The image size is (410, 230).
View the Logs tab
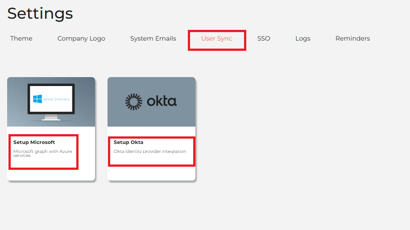tap(303, 38)
